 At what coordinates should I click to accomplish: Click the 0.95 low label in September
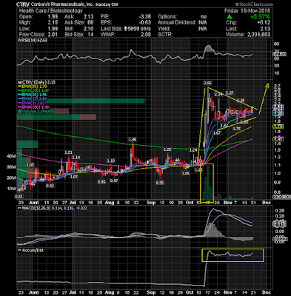pos(160,183)
